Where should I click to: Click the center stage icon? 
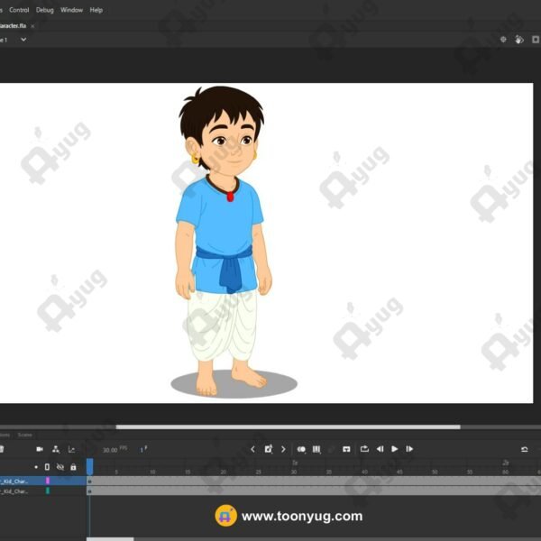click(503, 40)
